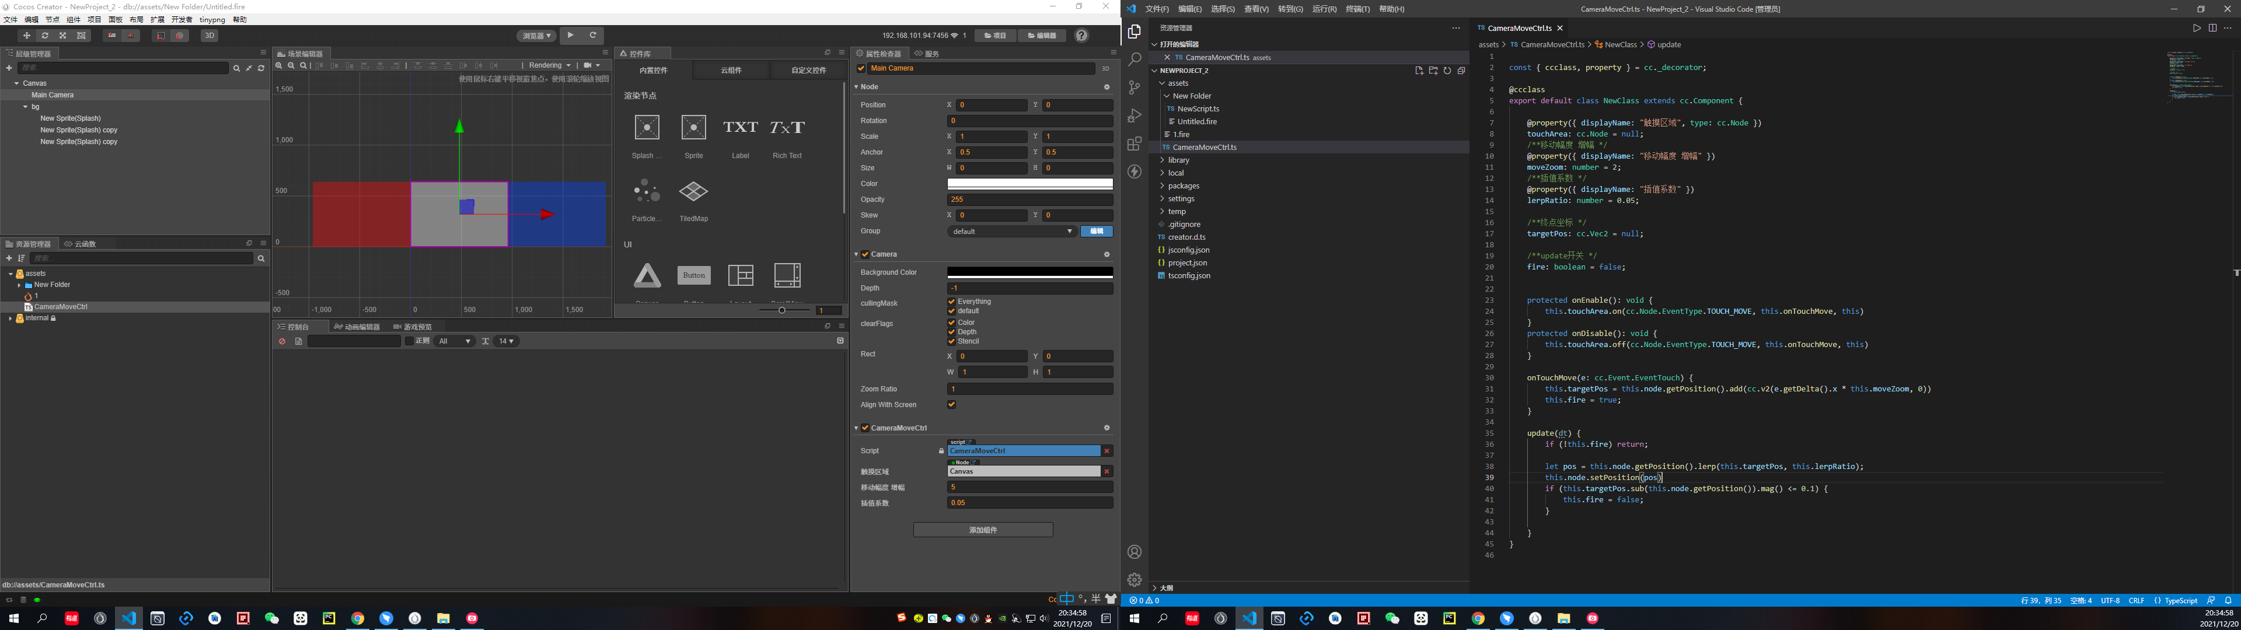Toggle the 3D view mode button
The width and height of the screenshot is (2241, 630).
pyautogui.click(x=210, y=36)
